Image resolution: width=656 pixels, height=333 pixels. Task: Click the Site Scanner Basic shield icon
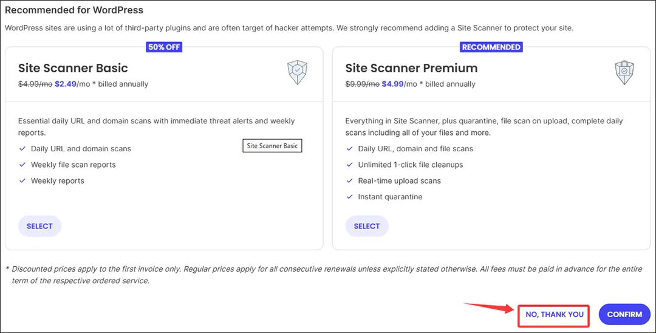click(298, 72)
